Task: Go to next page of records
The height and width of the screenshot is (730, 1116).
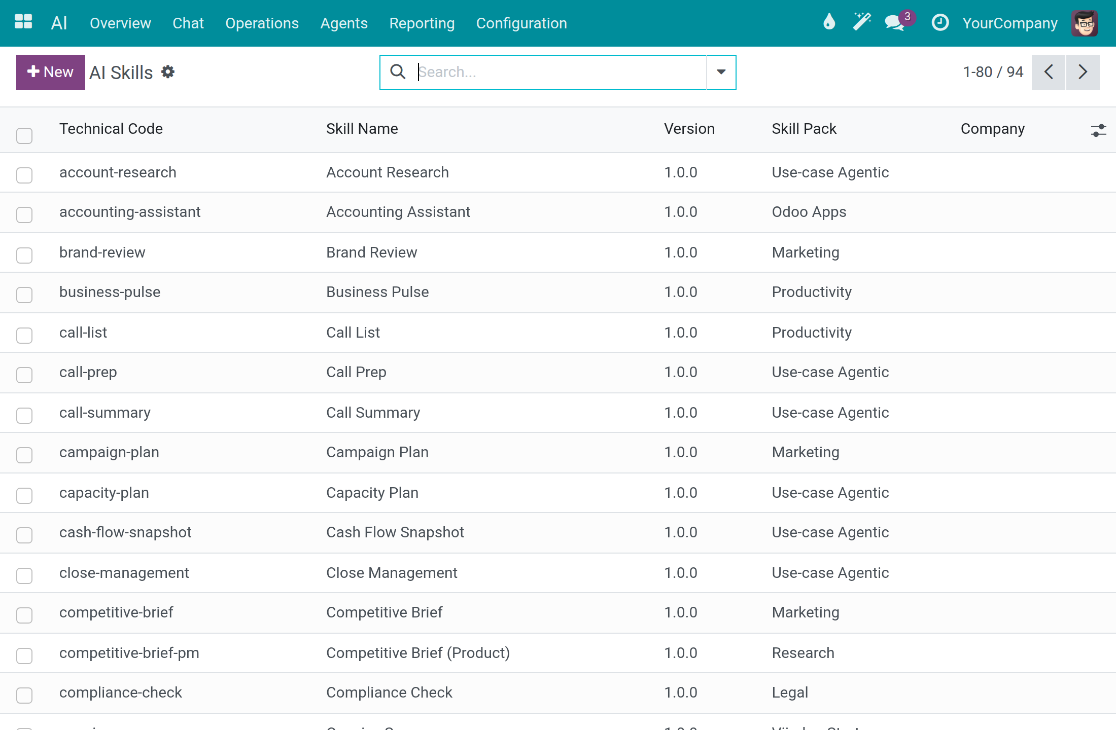Action: tap(1083, 72)
